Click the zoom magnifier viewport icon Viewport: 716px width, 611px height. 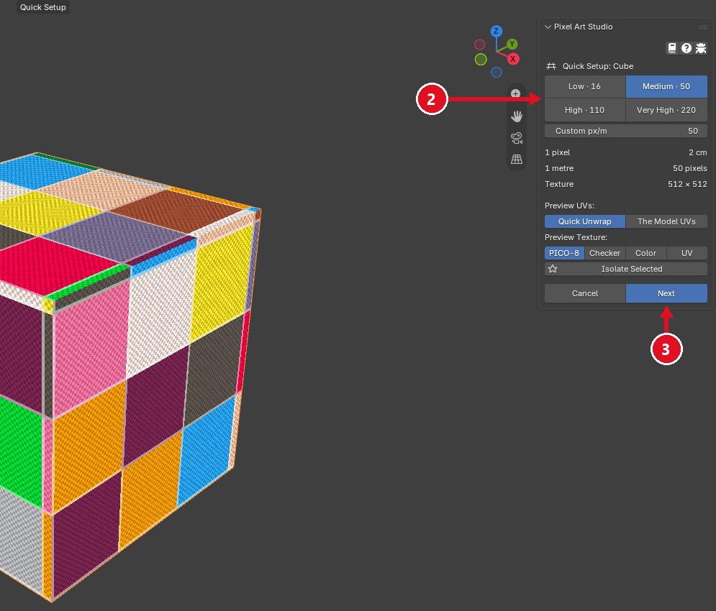(515, 93)
